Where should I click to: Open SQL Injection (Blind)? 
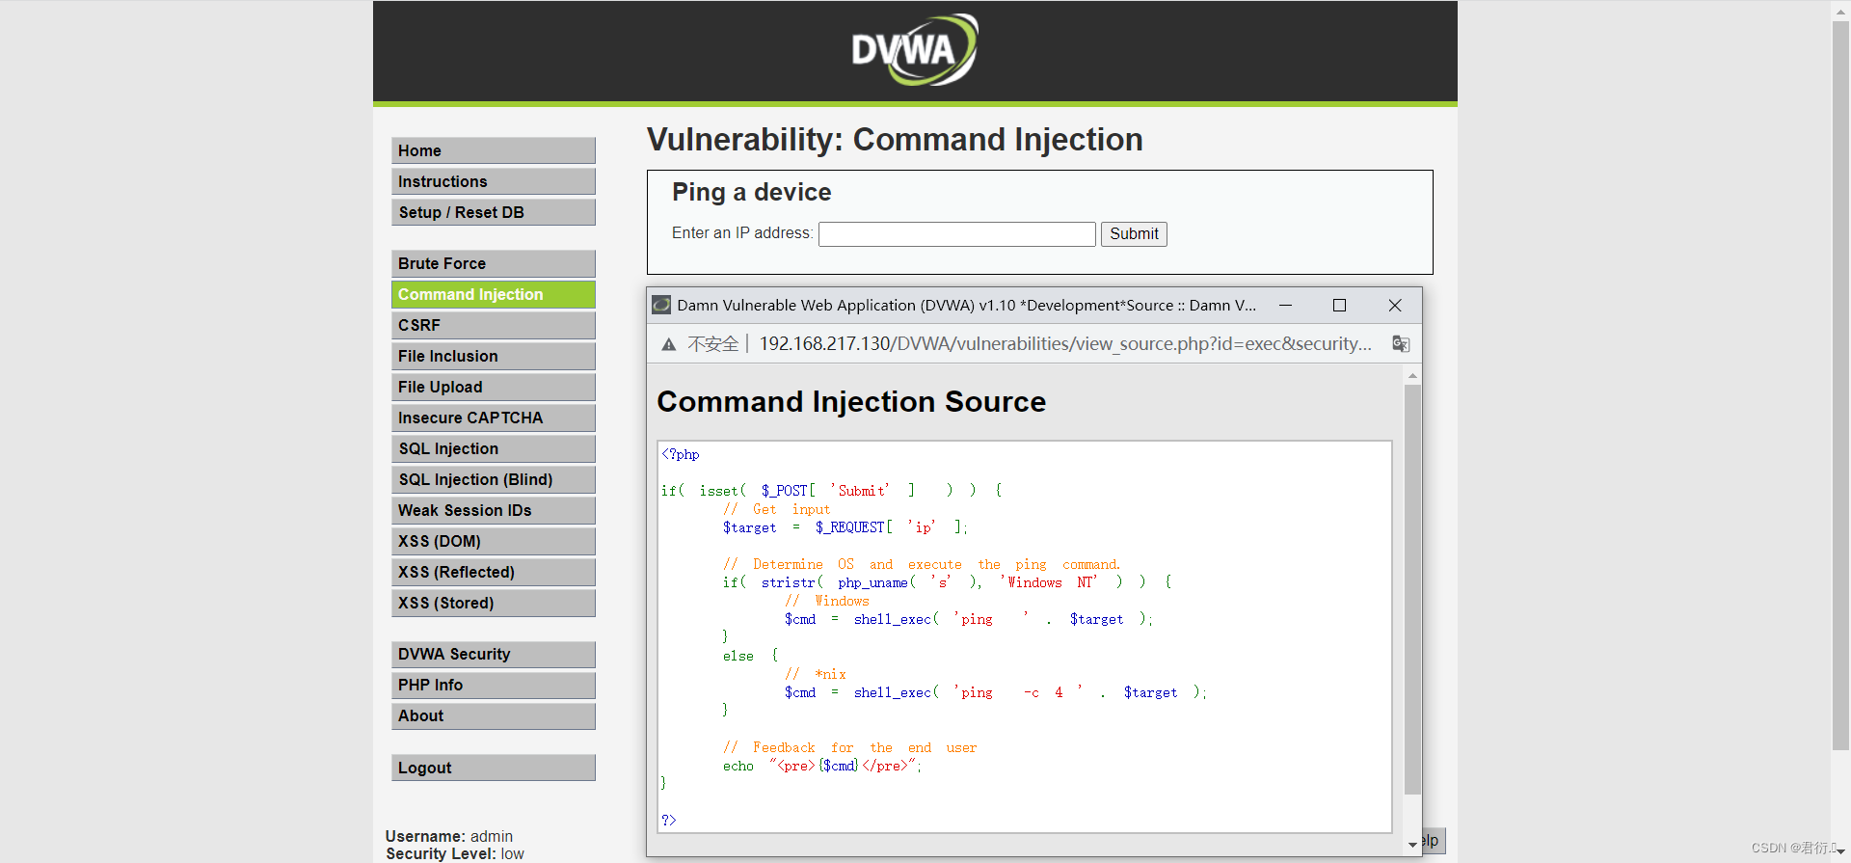494,479
